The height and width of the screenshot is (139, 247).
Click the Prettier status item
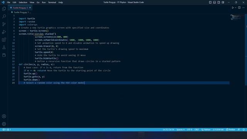click(231, 130)
